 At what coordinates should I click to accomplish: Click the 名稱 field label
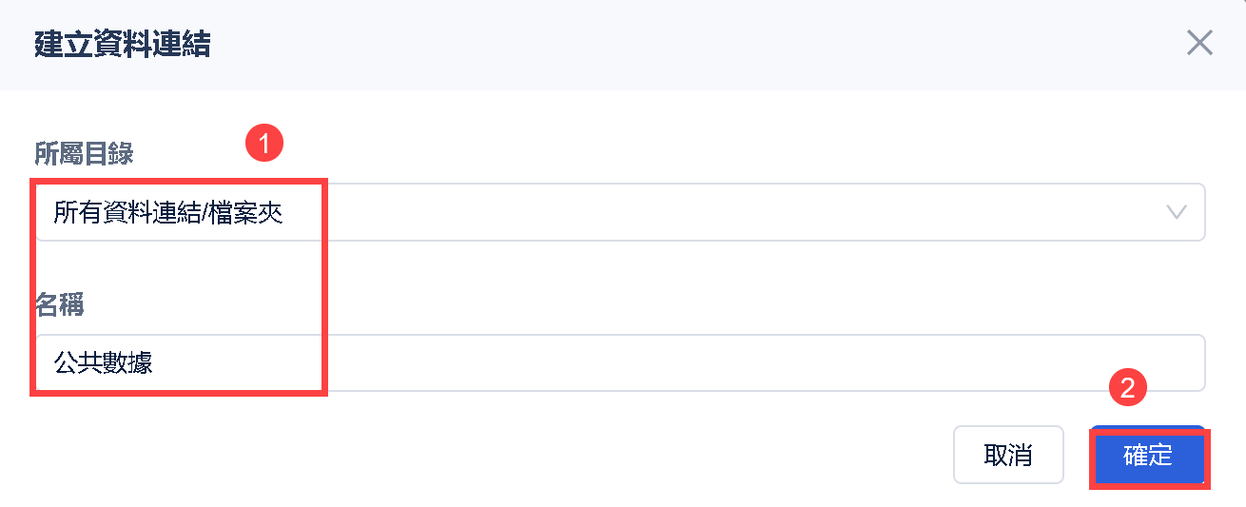click(x=59, y=304)
